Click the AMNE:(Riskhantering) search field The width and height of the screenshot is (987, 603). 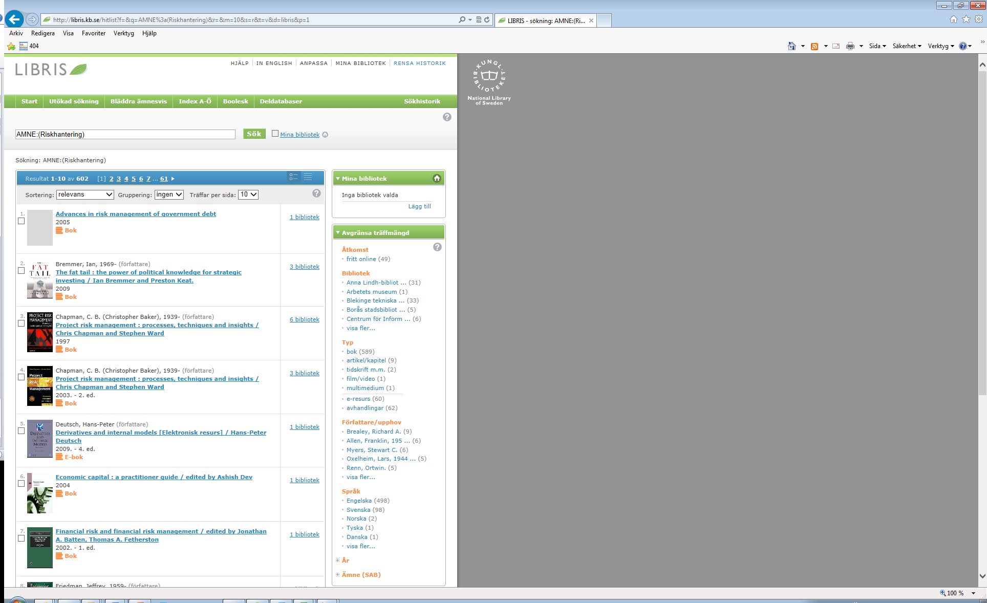(125, 135)
